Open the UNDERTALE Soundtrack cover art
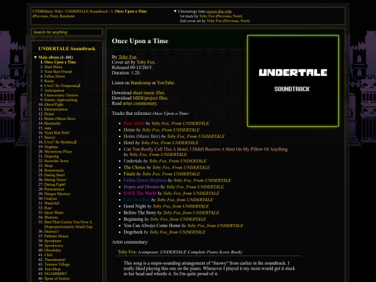This screenshot has height=282, width=376. coord(292,81)
